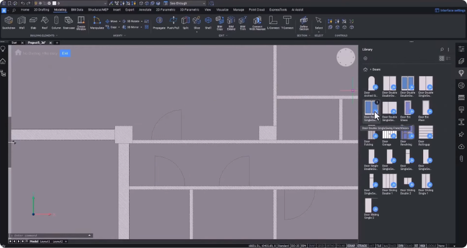
Task: Click the BIM Extend tool
Action: (231, 23)
